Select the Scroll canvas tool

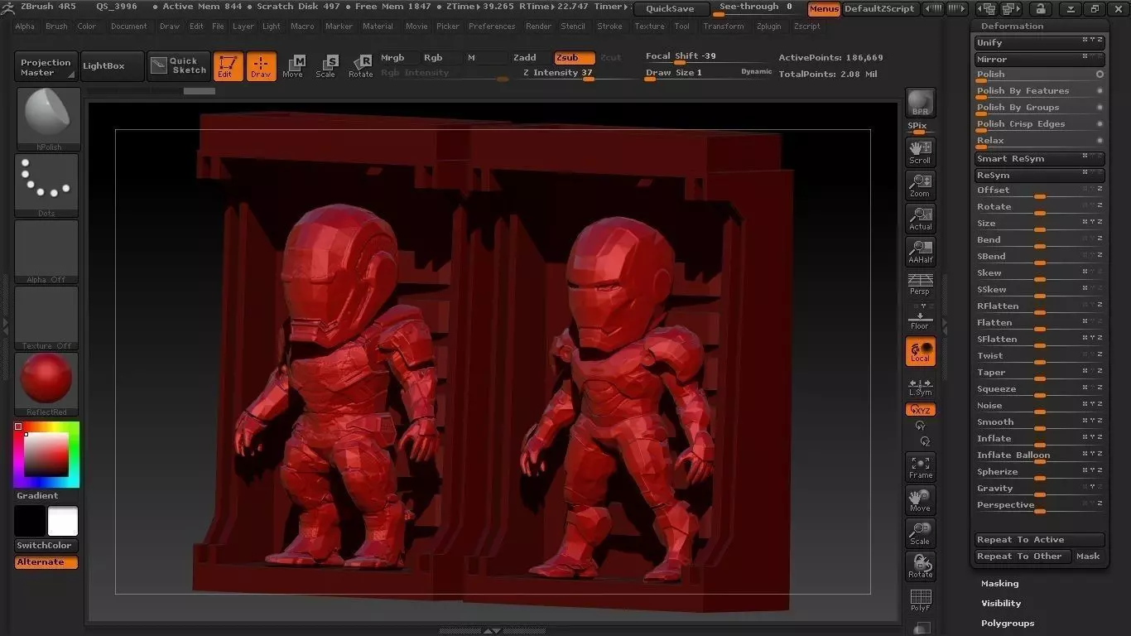(920, 152)
